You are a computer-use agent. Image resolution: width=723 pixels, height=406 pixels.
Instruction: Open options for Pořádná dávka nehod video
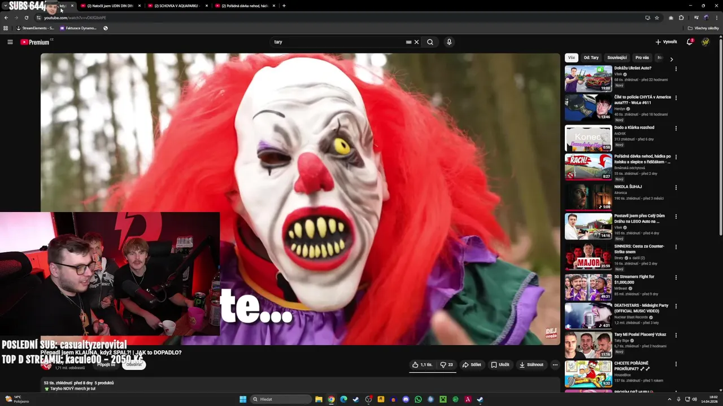click(676, 157)
